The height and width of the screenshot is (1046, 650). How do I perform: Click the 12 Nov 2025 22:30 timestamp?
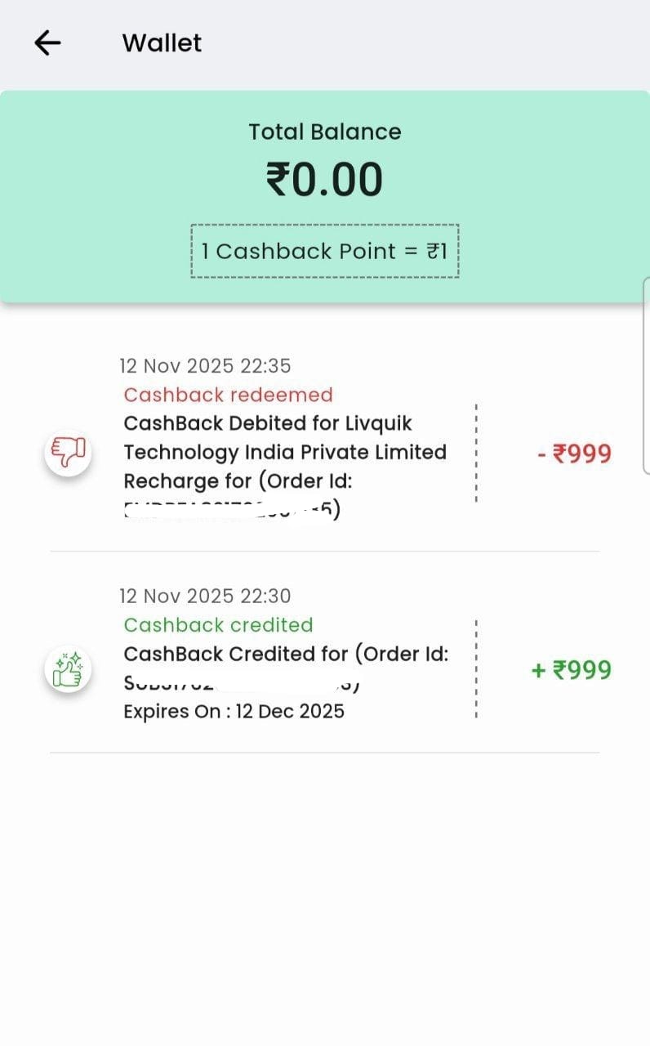(205, 596)
